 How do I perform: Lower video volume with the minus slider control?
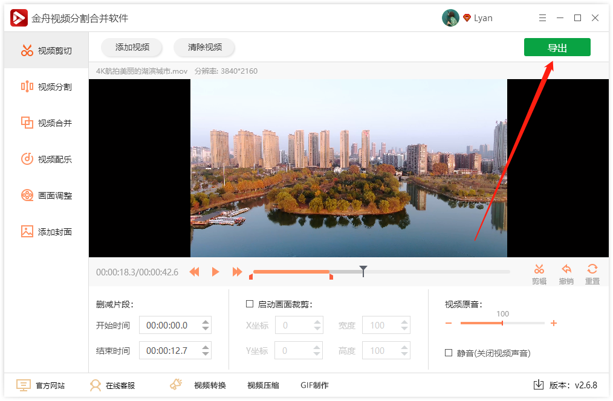pos(449,323)
